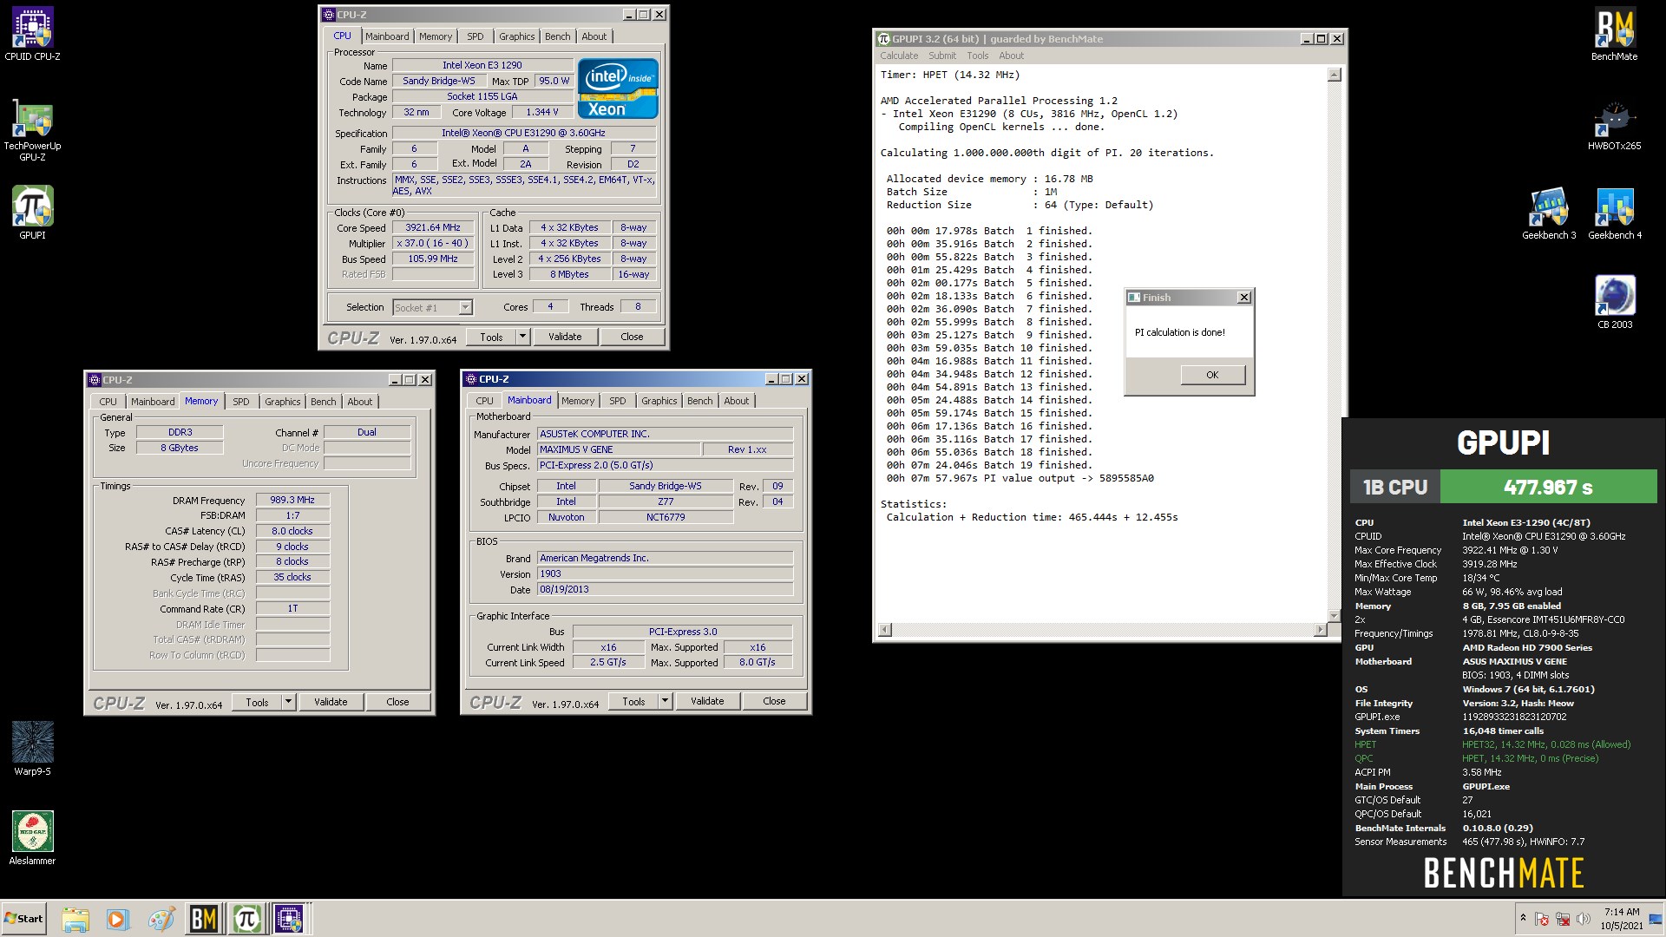Show hidden system tray icons
The width and height of the screenshot is (1666, 937).
1523,918
